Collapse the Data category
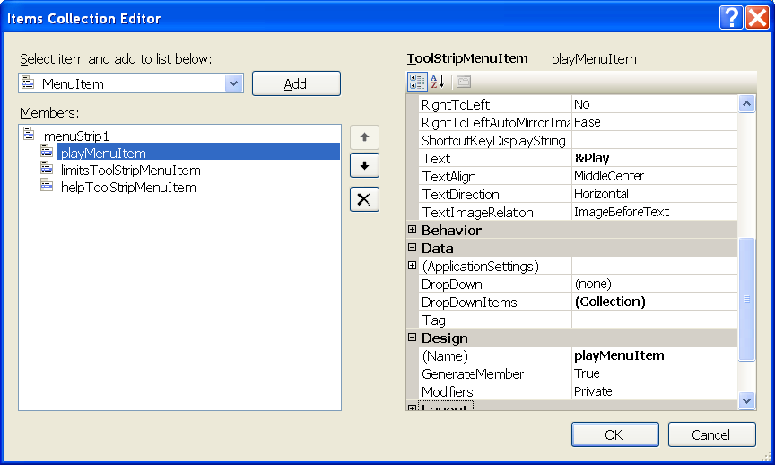The width and height of the screenshot is (775, 465). (413, 248)
